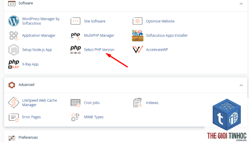Open the Indexes link
The height and width of the screenshot is (142, 249).
(x=152, y=103)
